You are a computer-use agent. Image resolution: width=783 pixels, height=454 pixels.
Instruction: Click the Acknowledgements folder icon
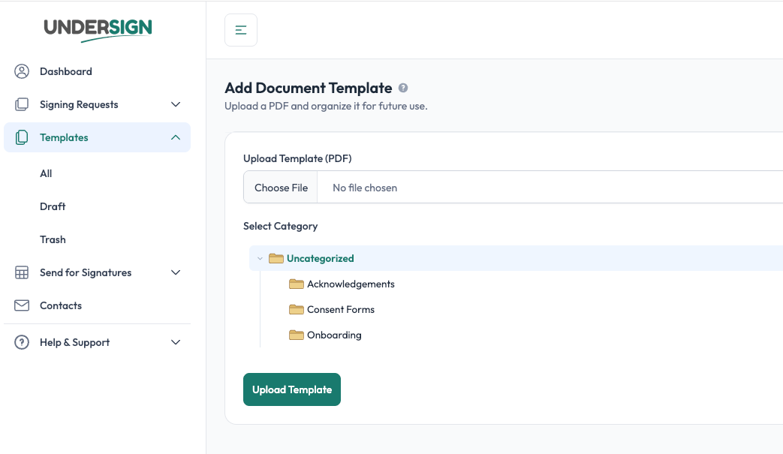pos(296,284)
